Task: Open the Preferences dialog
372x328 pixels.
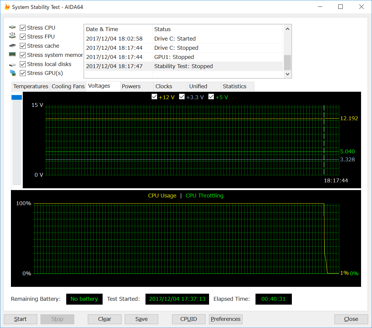Action: pyautogui.click(x=226, y=319)
